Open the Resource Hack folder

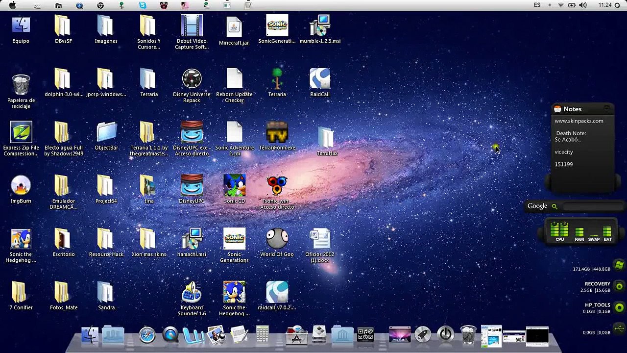(105, 239)
